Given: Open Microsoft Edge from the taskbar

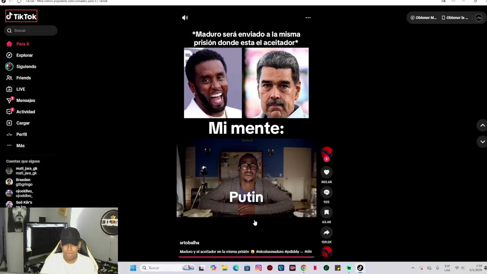Looking at the screenshot, I should click(236, 268).
